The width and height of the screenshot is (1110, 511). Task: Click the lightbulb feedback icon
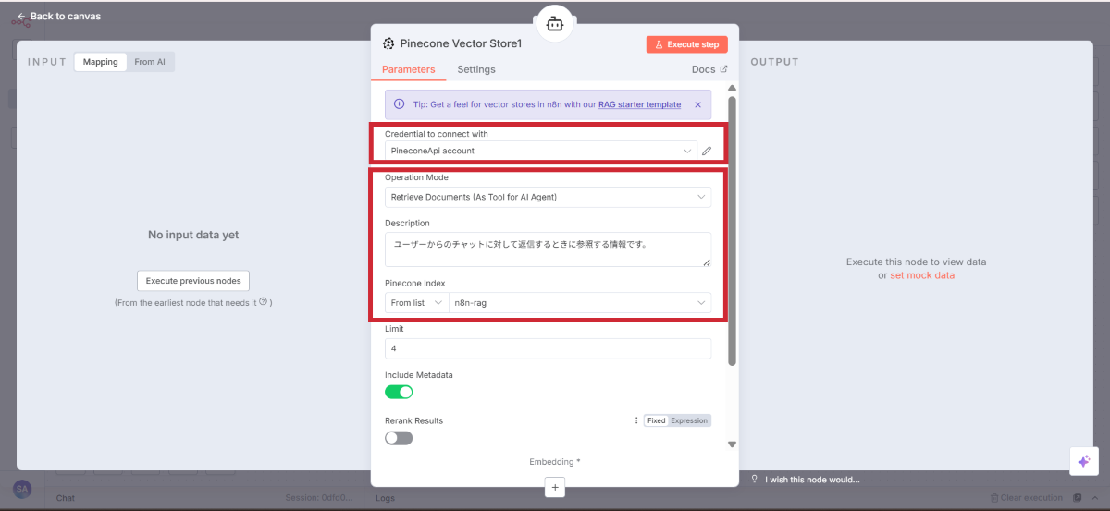pos(755,479)
